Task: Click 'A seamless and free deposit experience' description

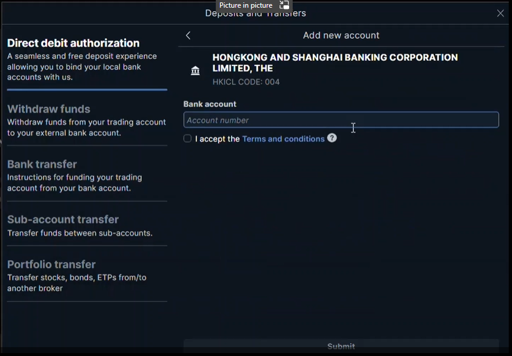Action: tap(82, 67)
